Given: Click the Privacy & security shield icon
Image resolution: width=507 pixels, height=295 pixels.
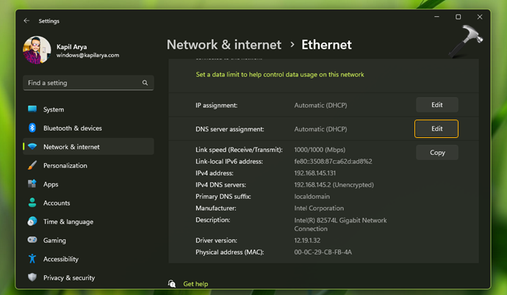Looking at the screenshot, I should tap(32, 277).
